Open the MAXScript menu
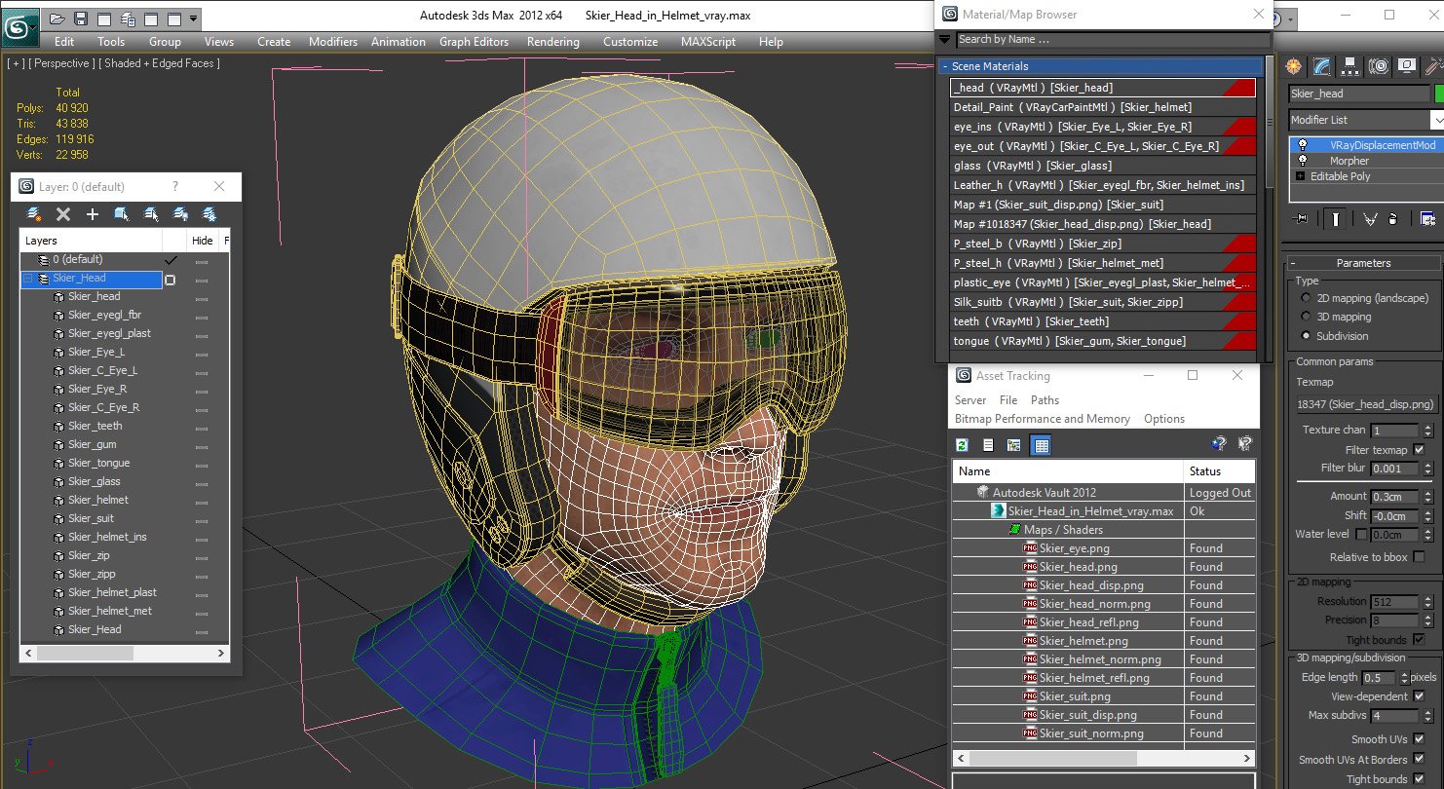 [708, 42]
